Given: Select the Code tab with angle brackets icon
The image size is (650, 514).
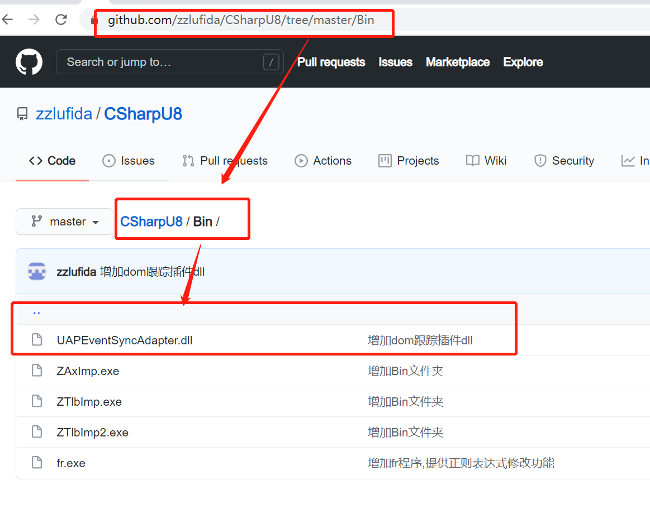Looking at the screenshot, I should [52, 161].
